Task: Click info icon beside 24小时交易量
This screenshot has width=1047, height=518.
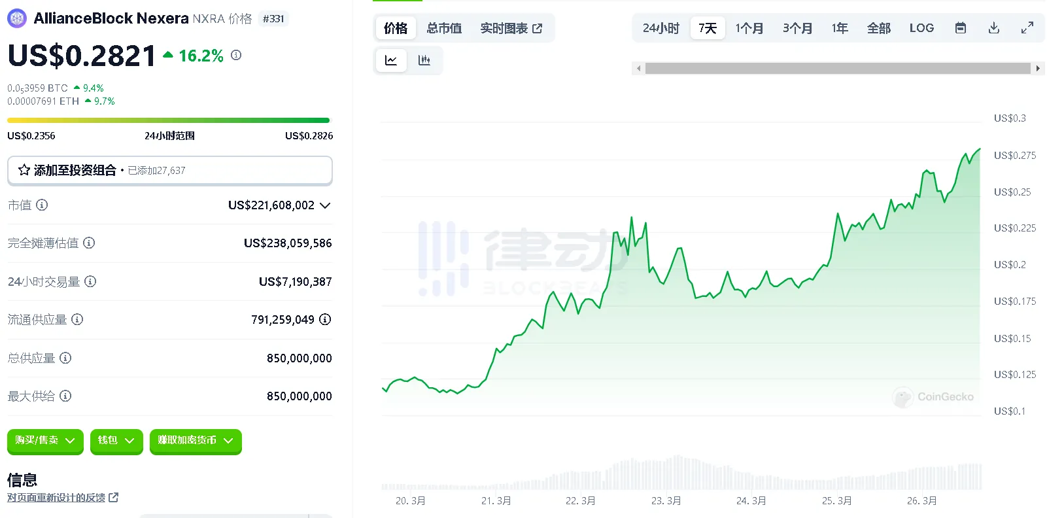Action: coord(90,281)
